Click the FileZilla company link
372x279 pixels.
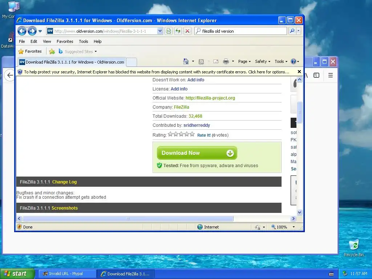182,107
